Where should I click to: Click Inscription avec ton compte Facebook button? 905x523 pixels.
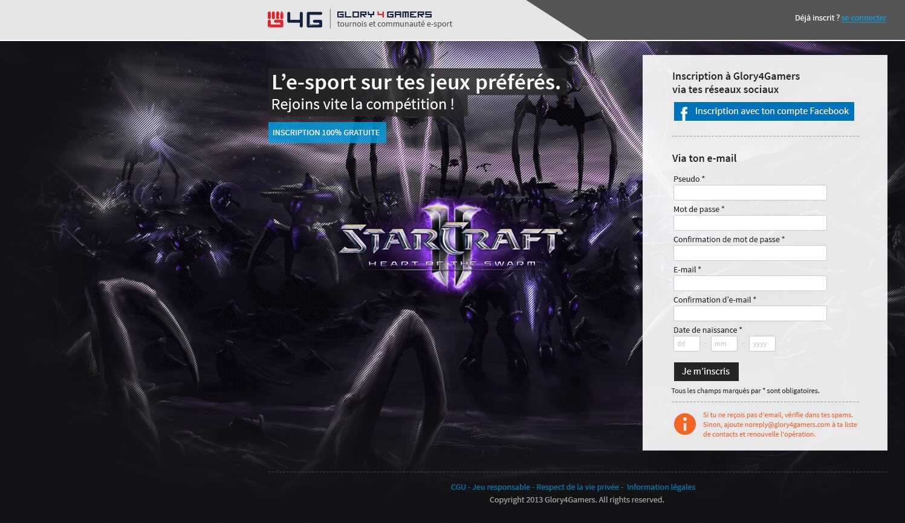coord(764,111)
